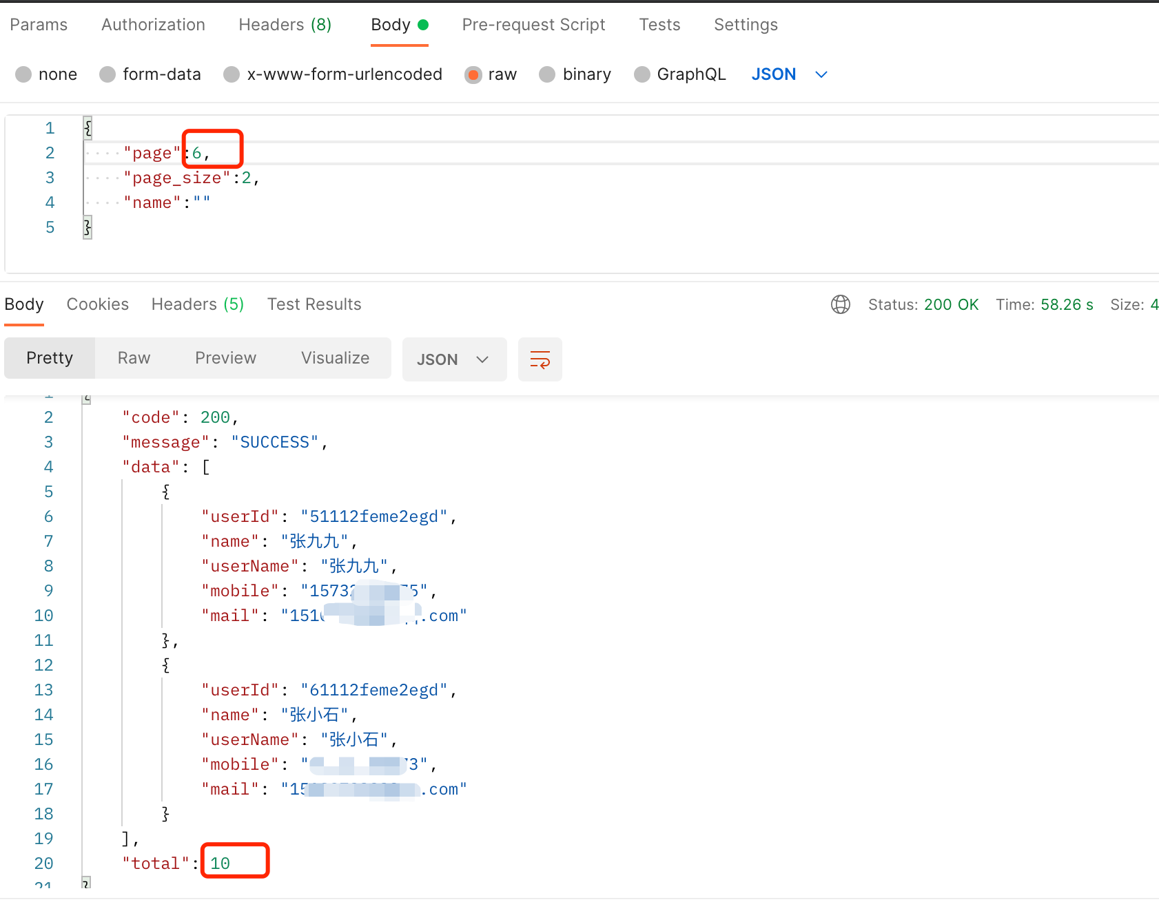This screenshot has width=1159, height=902.
Task: Switch response view to Raw
Action: point(134,358)
